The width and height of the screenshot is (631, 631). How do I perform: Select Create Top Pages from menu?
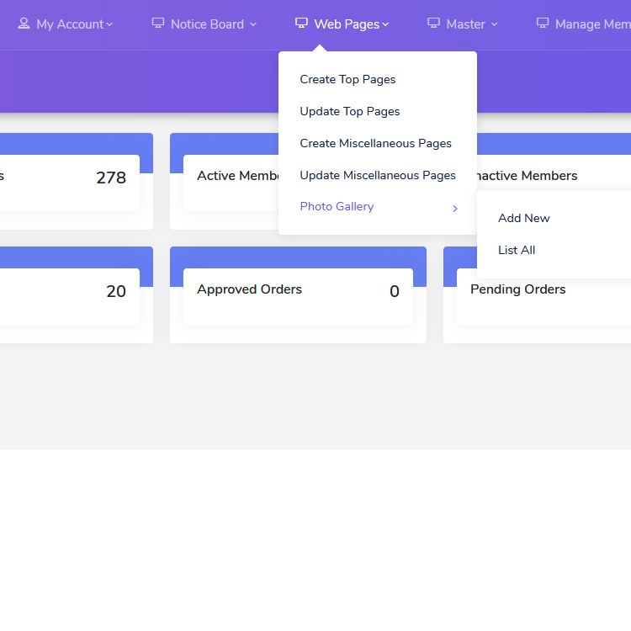pos(347,79)
